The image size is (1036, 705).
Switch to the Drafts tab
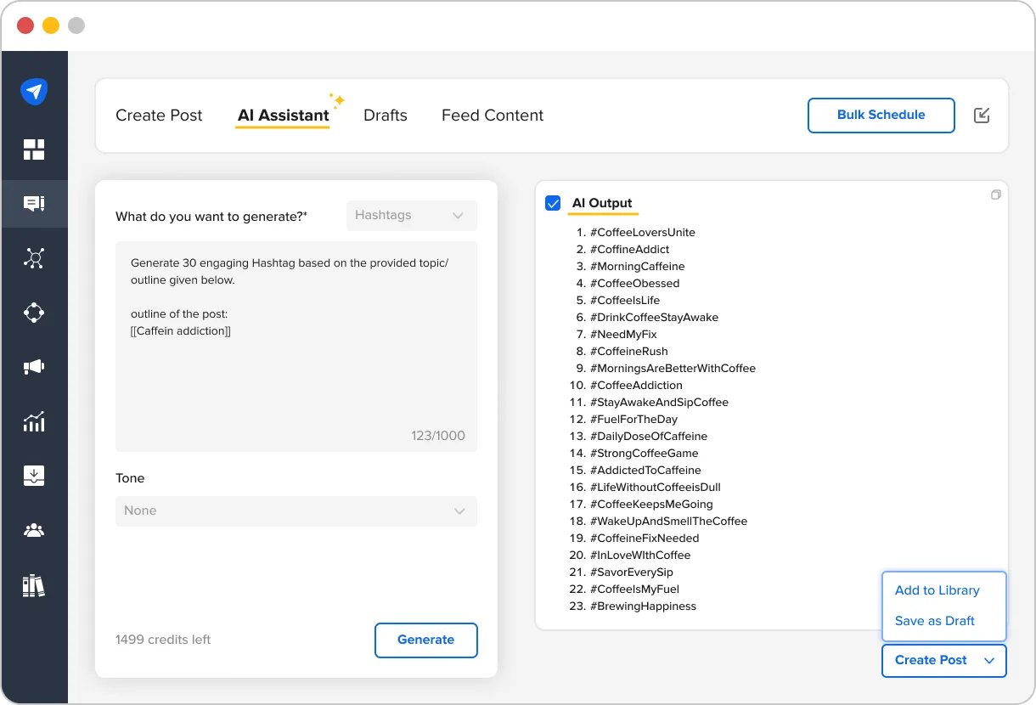click(x=386, y=116)
